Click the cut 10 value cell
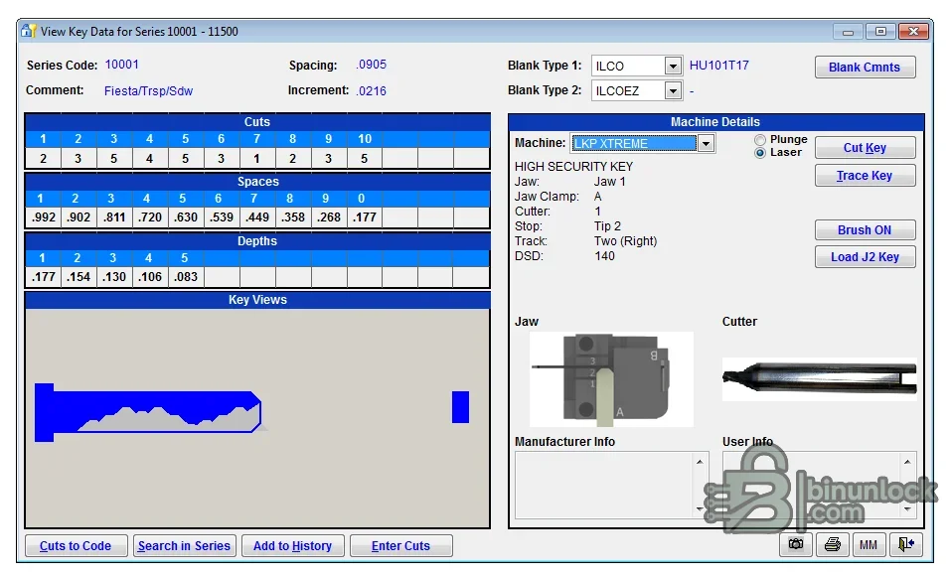Viewport: 949px width, 575px height. (365, 159)
